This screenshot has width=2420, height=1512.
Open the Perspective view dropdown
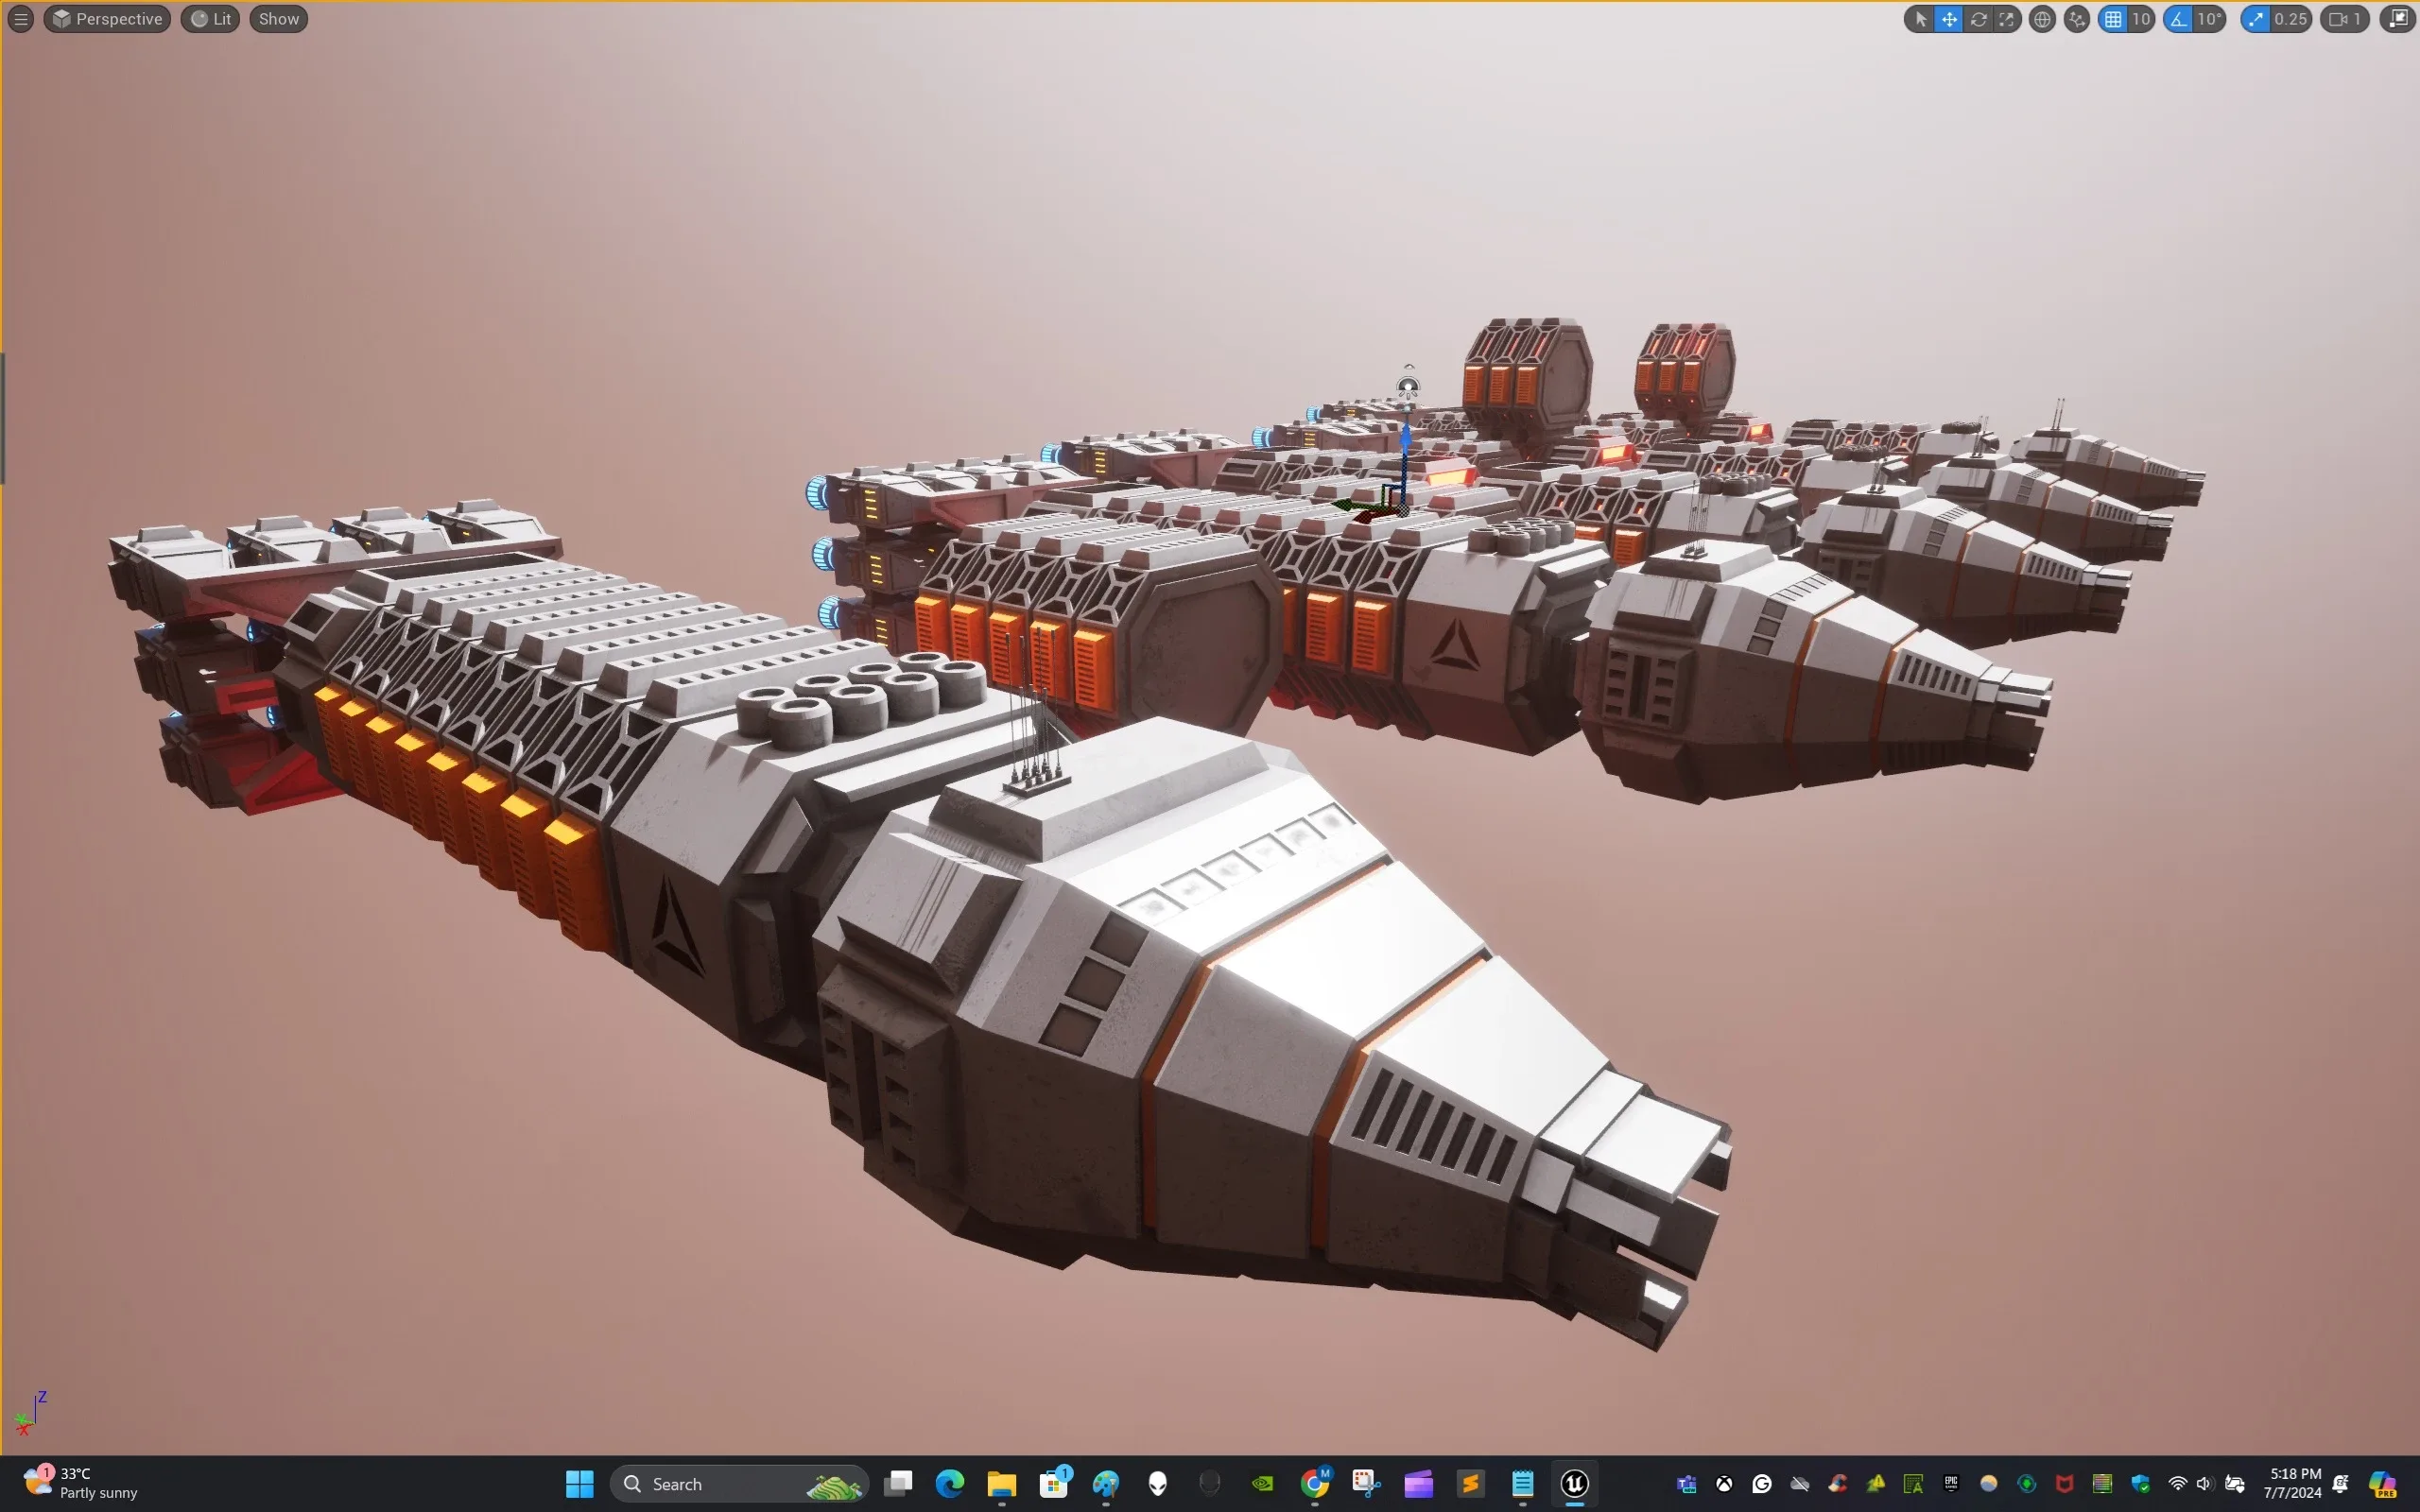click(107, 18)
